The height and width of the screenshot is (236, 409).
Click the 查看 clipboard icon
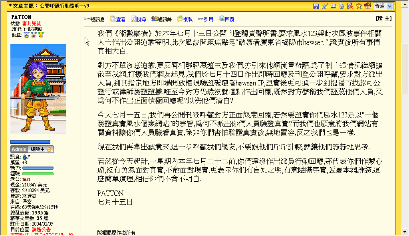coord(113,19)
